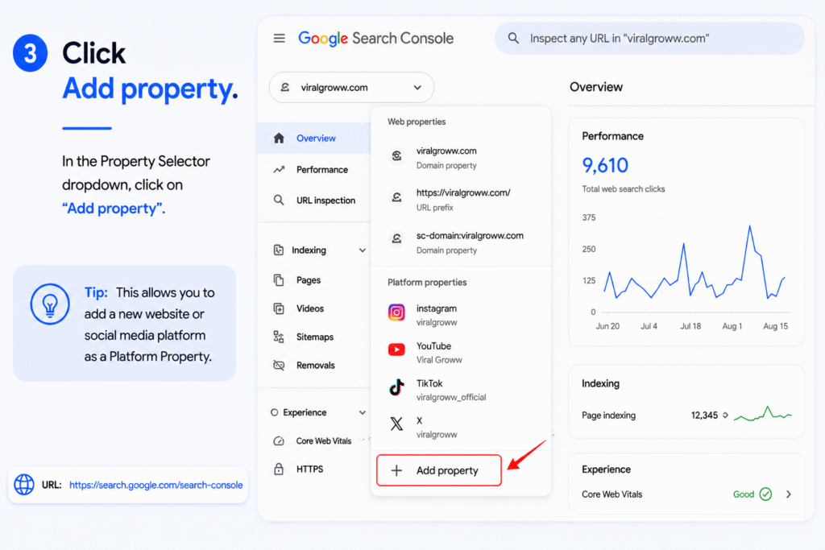Focus the Inspect any URL search field
Viewport: 825px width, 550px height.
[649, 39]
